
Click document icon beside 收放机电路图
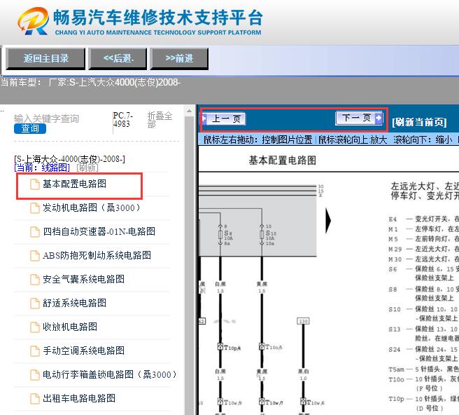pyautogui.click(x=35, y=327)
